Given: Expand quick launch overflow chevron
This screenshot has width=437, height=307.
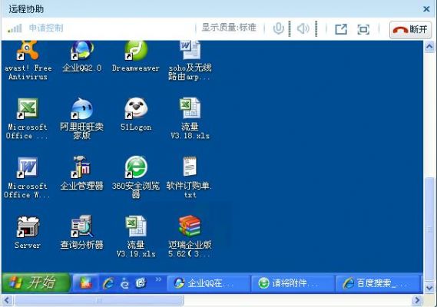Looking at the screenshot, I should [x=158, y=279].
